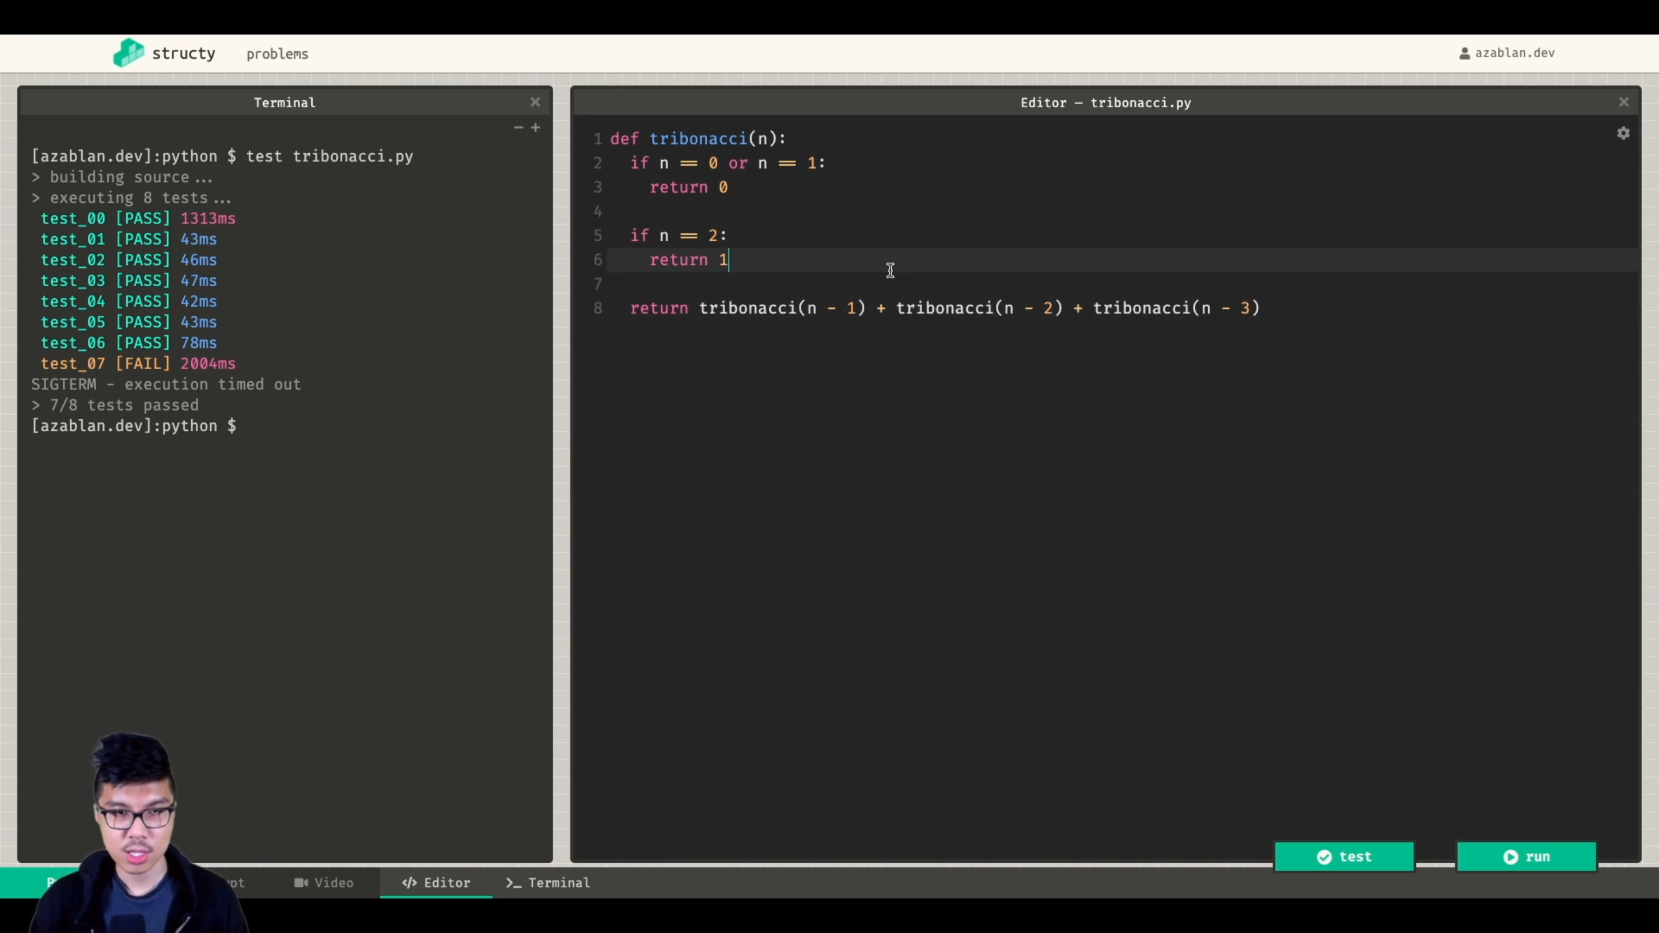1659x933 pixels.
Task: Click the test_07 [FAIL] result line
Action: [138, 364]
